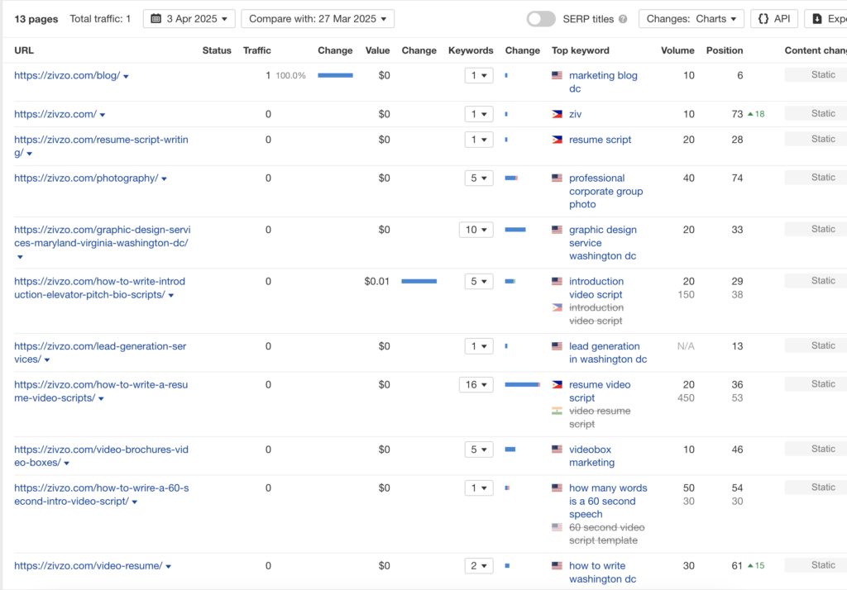The image size is (847, 590).
Task: Click value change bar for $0.01 row
Action: pos(419,281)
